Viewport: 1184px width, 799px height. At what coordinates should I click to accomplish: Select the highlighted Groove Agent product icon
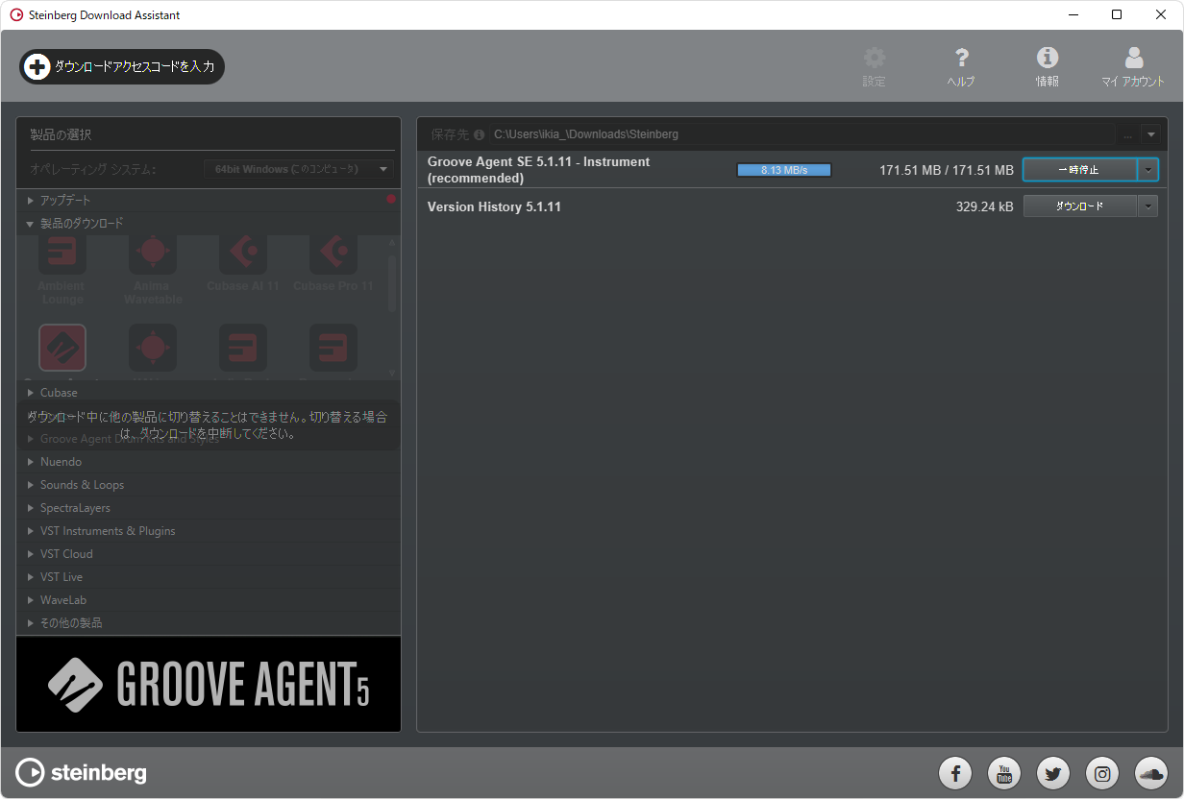coord(62,348)
